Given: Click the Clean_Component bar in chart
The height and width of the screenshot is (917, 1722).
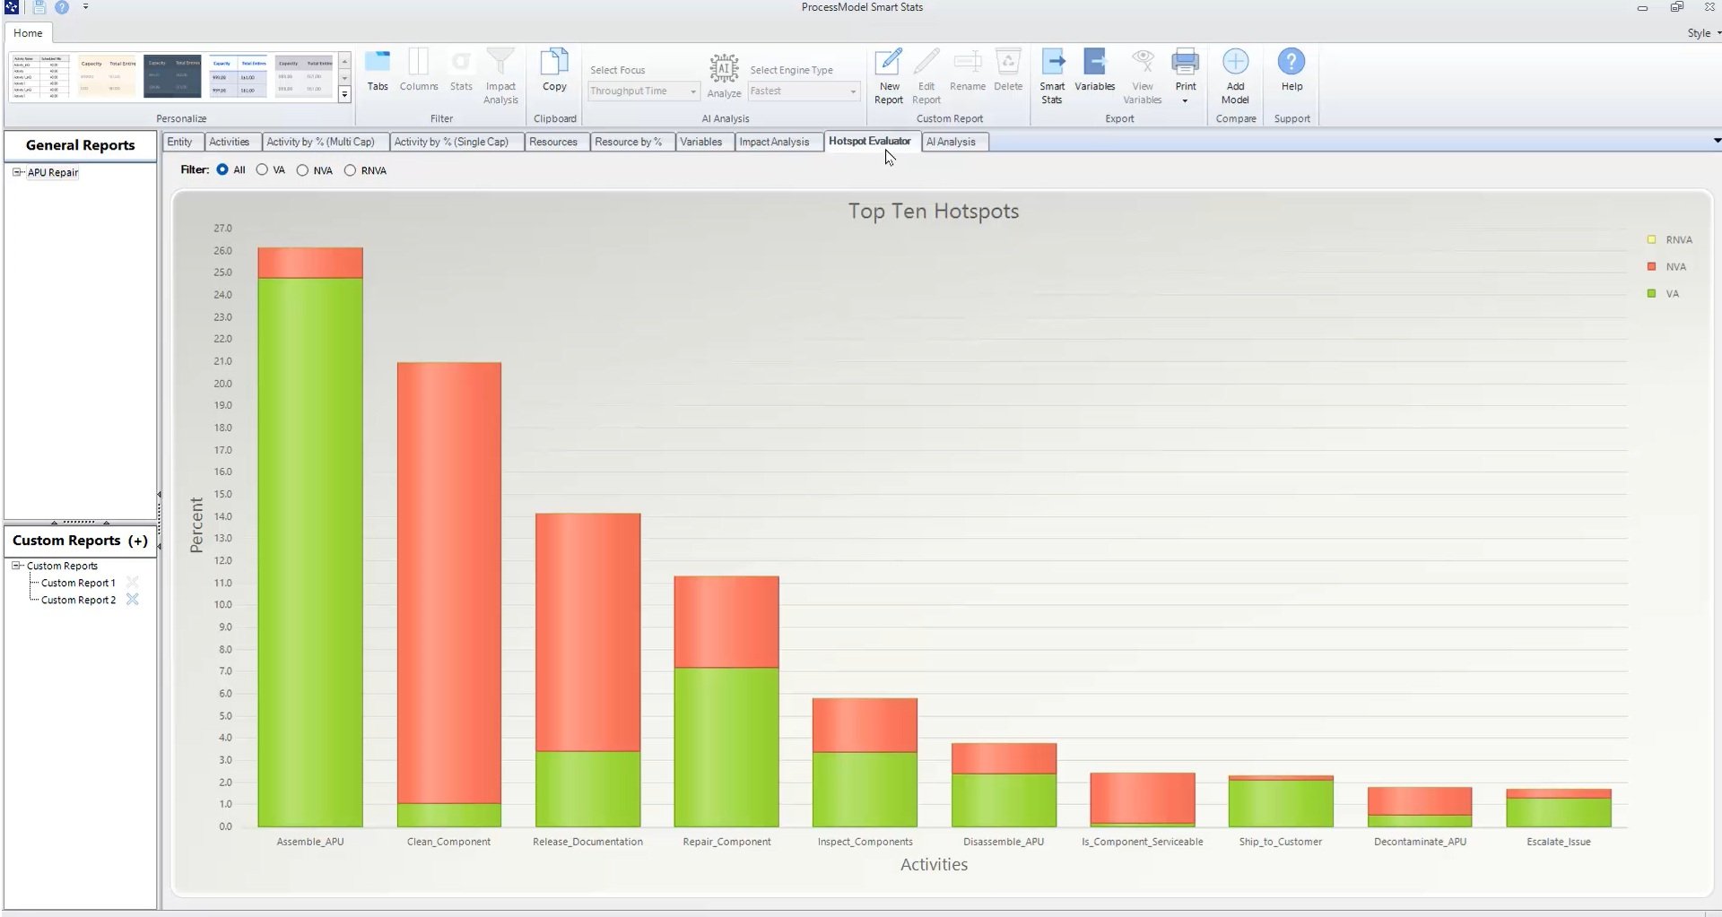Looking at the screenshot, I should pyautogui.click(x=449, y=594).
